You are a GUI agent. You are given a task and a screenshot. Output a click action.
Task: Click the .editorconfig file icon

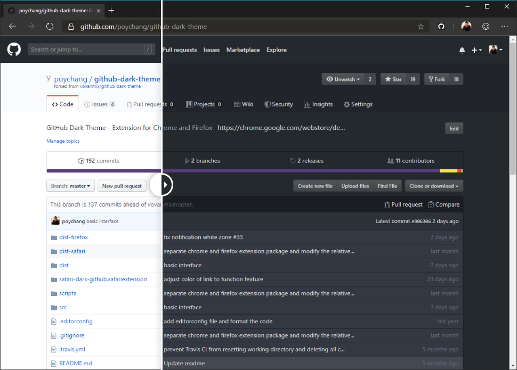[54, 321]
